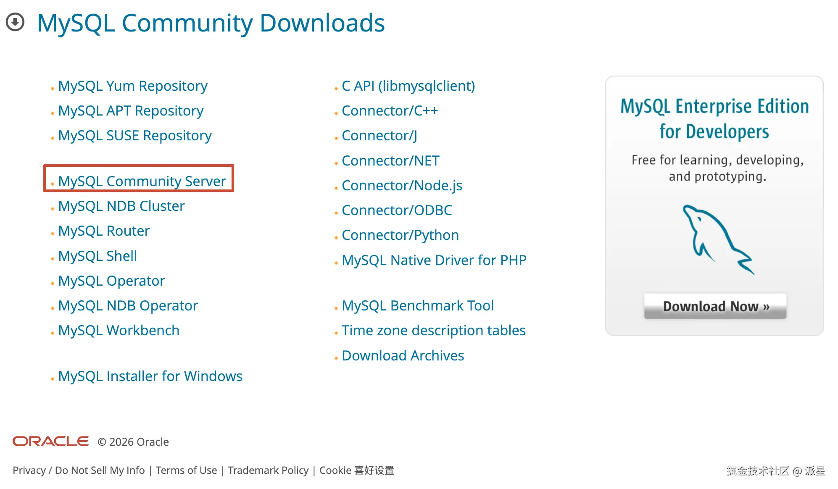Viewport: 838px width, 489px height.
Task: Open the MySQL Community Server link
Action: coord(142,181)
